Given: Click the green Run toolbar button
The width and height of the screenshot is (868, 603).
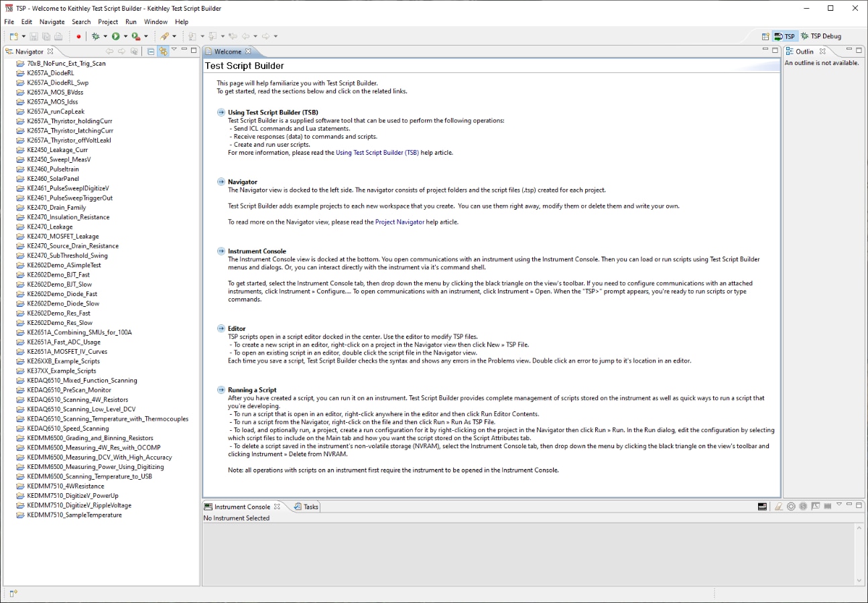Looking at the screenshot, I should tap(116, 36).
